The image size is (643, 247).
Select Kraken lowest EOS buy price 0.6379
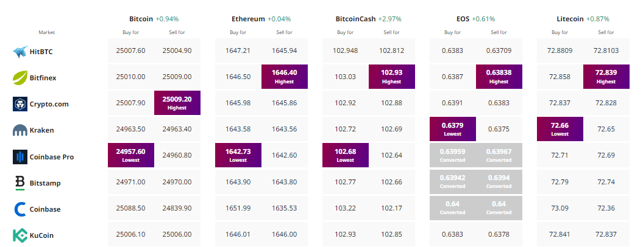click(453, 129)
